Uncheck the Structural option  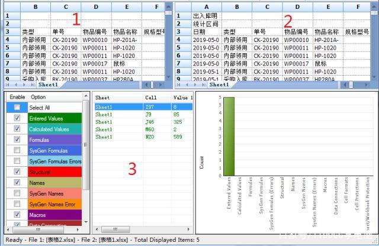[x=17, y=171]
